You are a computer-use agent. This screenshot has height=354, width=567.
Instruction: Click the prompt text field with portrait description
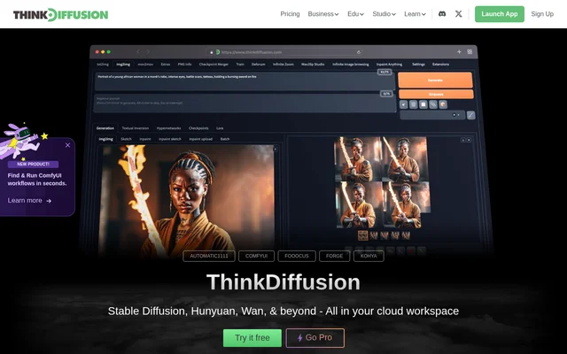tap(245, 81)
